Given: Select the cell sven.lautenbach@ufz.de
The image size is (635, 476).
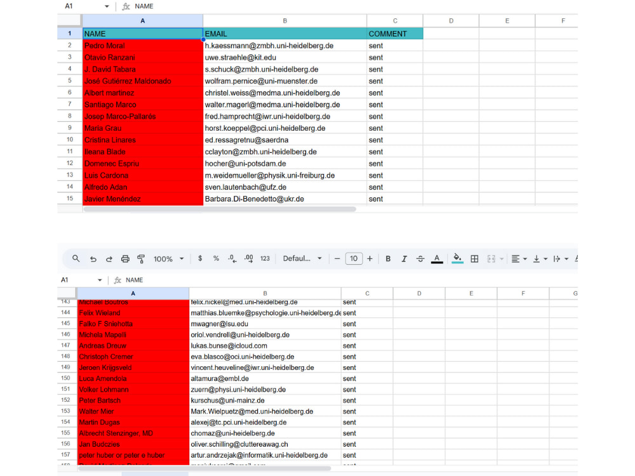Looking at the screenshot, I should tap(284, 187).
